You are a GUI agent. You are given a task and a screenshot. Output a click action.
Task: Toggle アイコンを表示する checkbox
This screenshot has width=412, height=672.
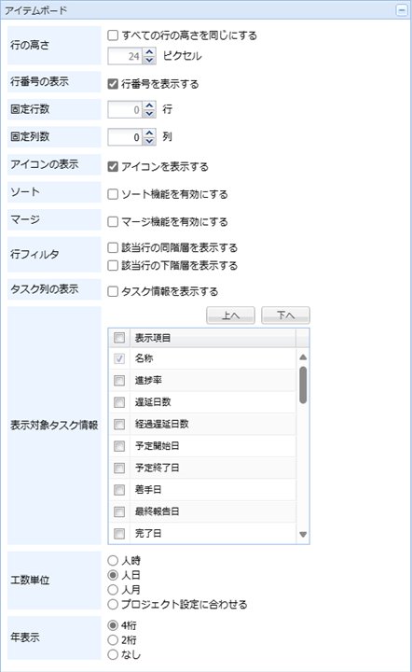point(113,166)
